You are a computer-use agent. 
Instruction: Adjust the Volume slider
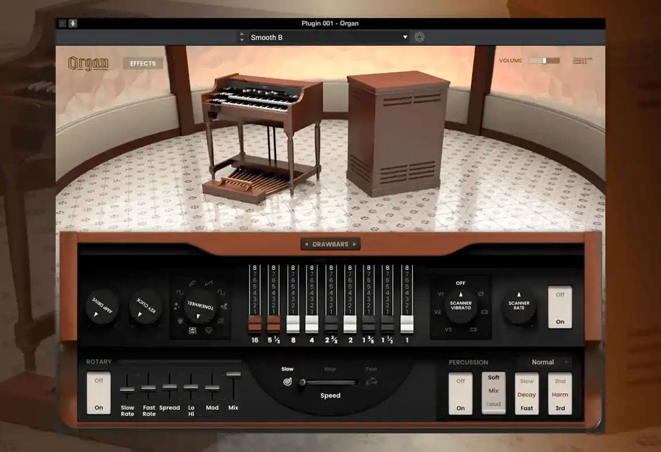pos(544,61)
